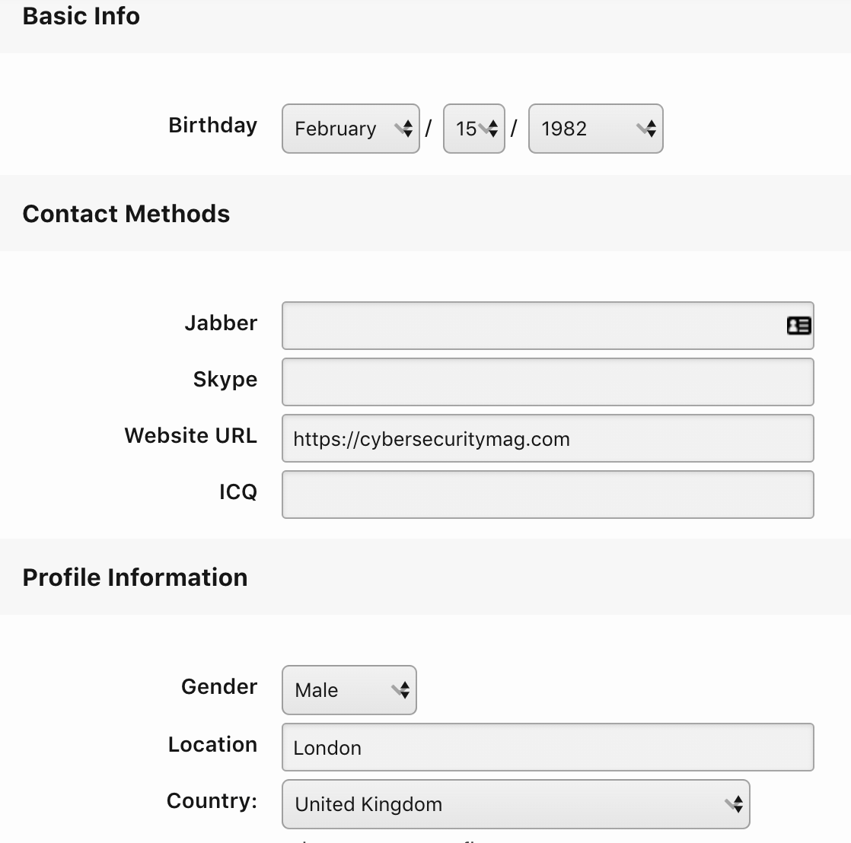851x843 pixels.
Task: Click the Skype field label
Action: pyautogui.click(x=225, y=380)
